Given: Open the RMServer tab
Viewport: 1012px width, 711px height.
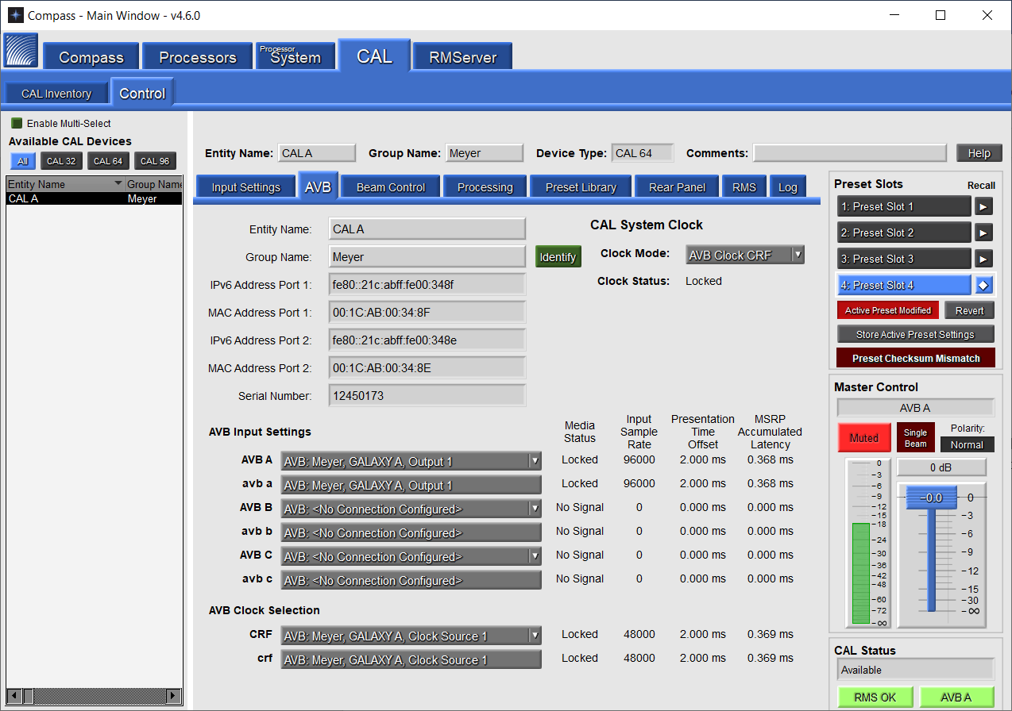Looking at the screenshot, I should (463, 57).
